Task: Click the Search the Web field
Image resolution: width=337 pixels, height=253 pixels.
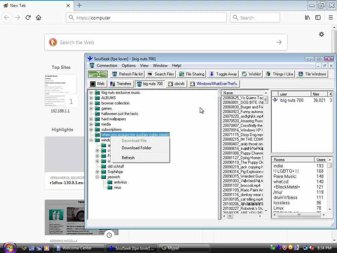Action: tap(166, 42)
